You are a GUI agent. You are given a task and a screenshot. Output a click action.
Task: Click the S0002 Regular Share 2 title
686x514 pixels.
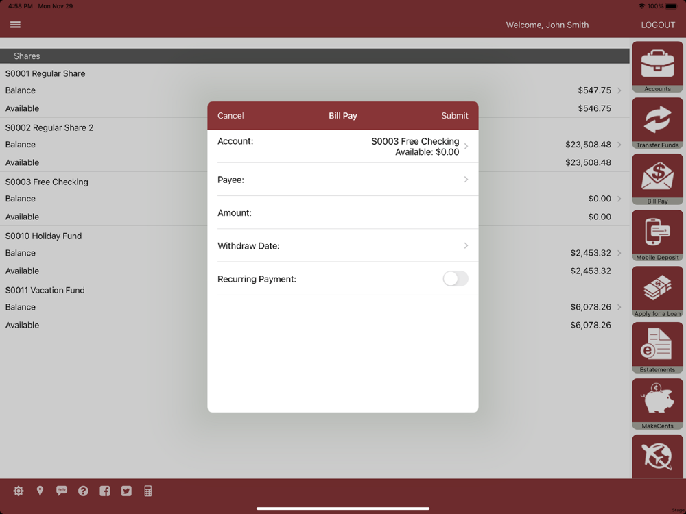(x=49, y=127)
